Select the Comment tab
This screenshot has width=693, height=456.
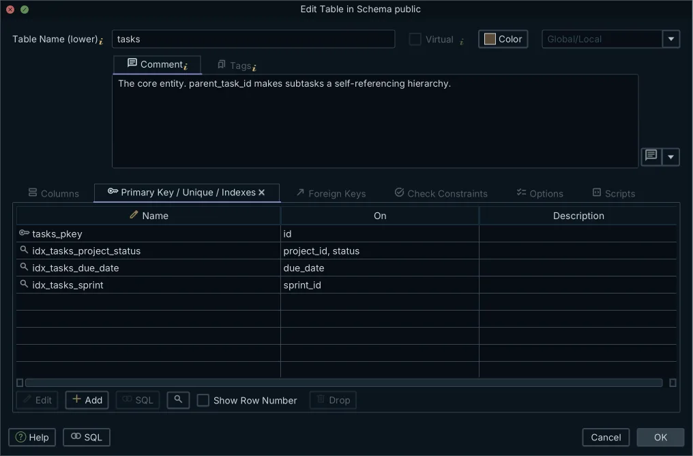[158, 65]
